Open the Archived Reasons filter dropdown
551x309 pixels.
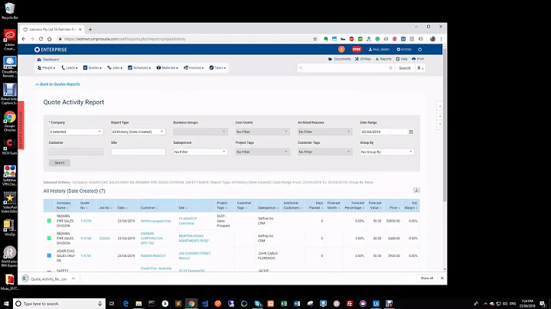click(324, 132)
